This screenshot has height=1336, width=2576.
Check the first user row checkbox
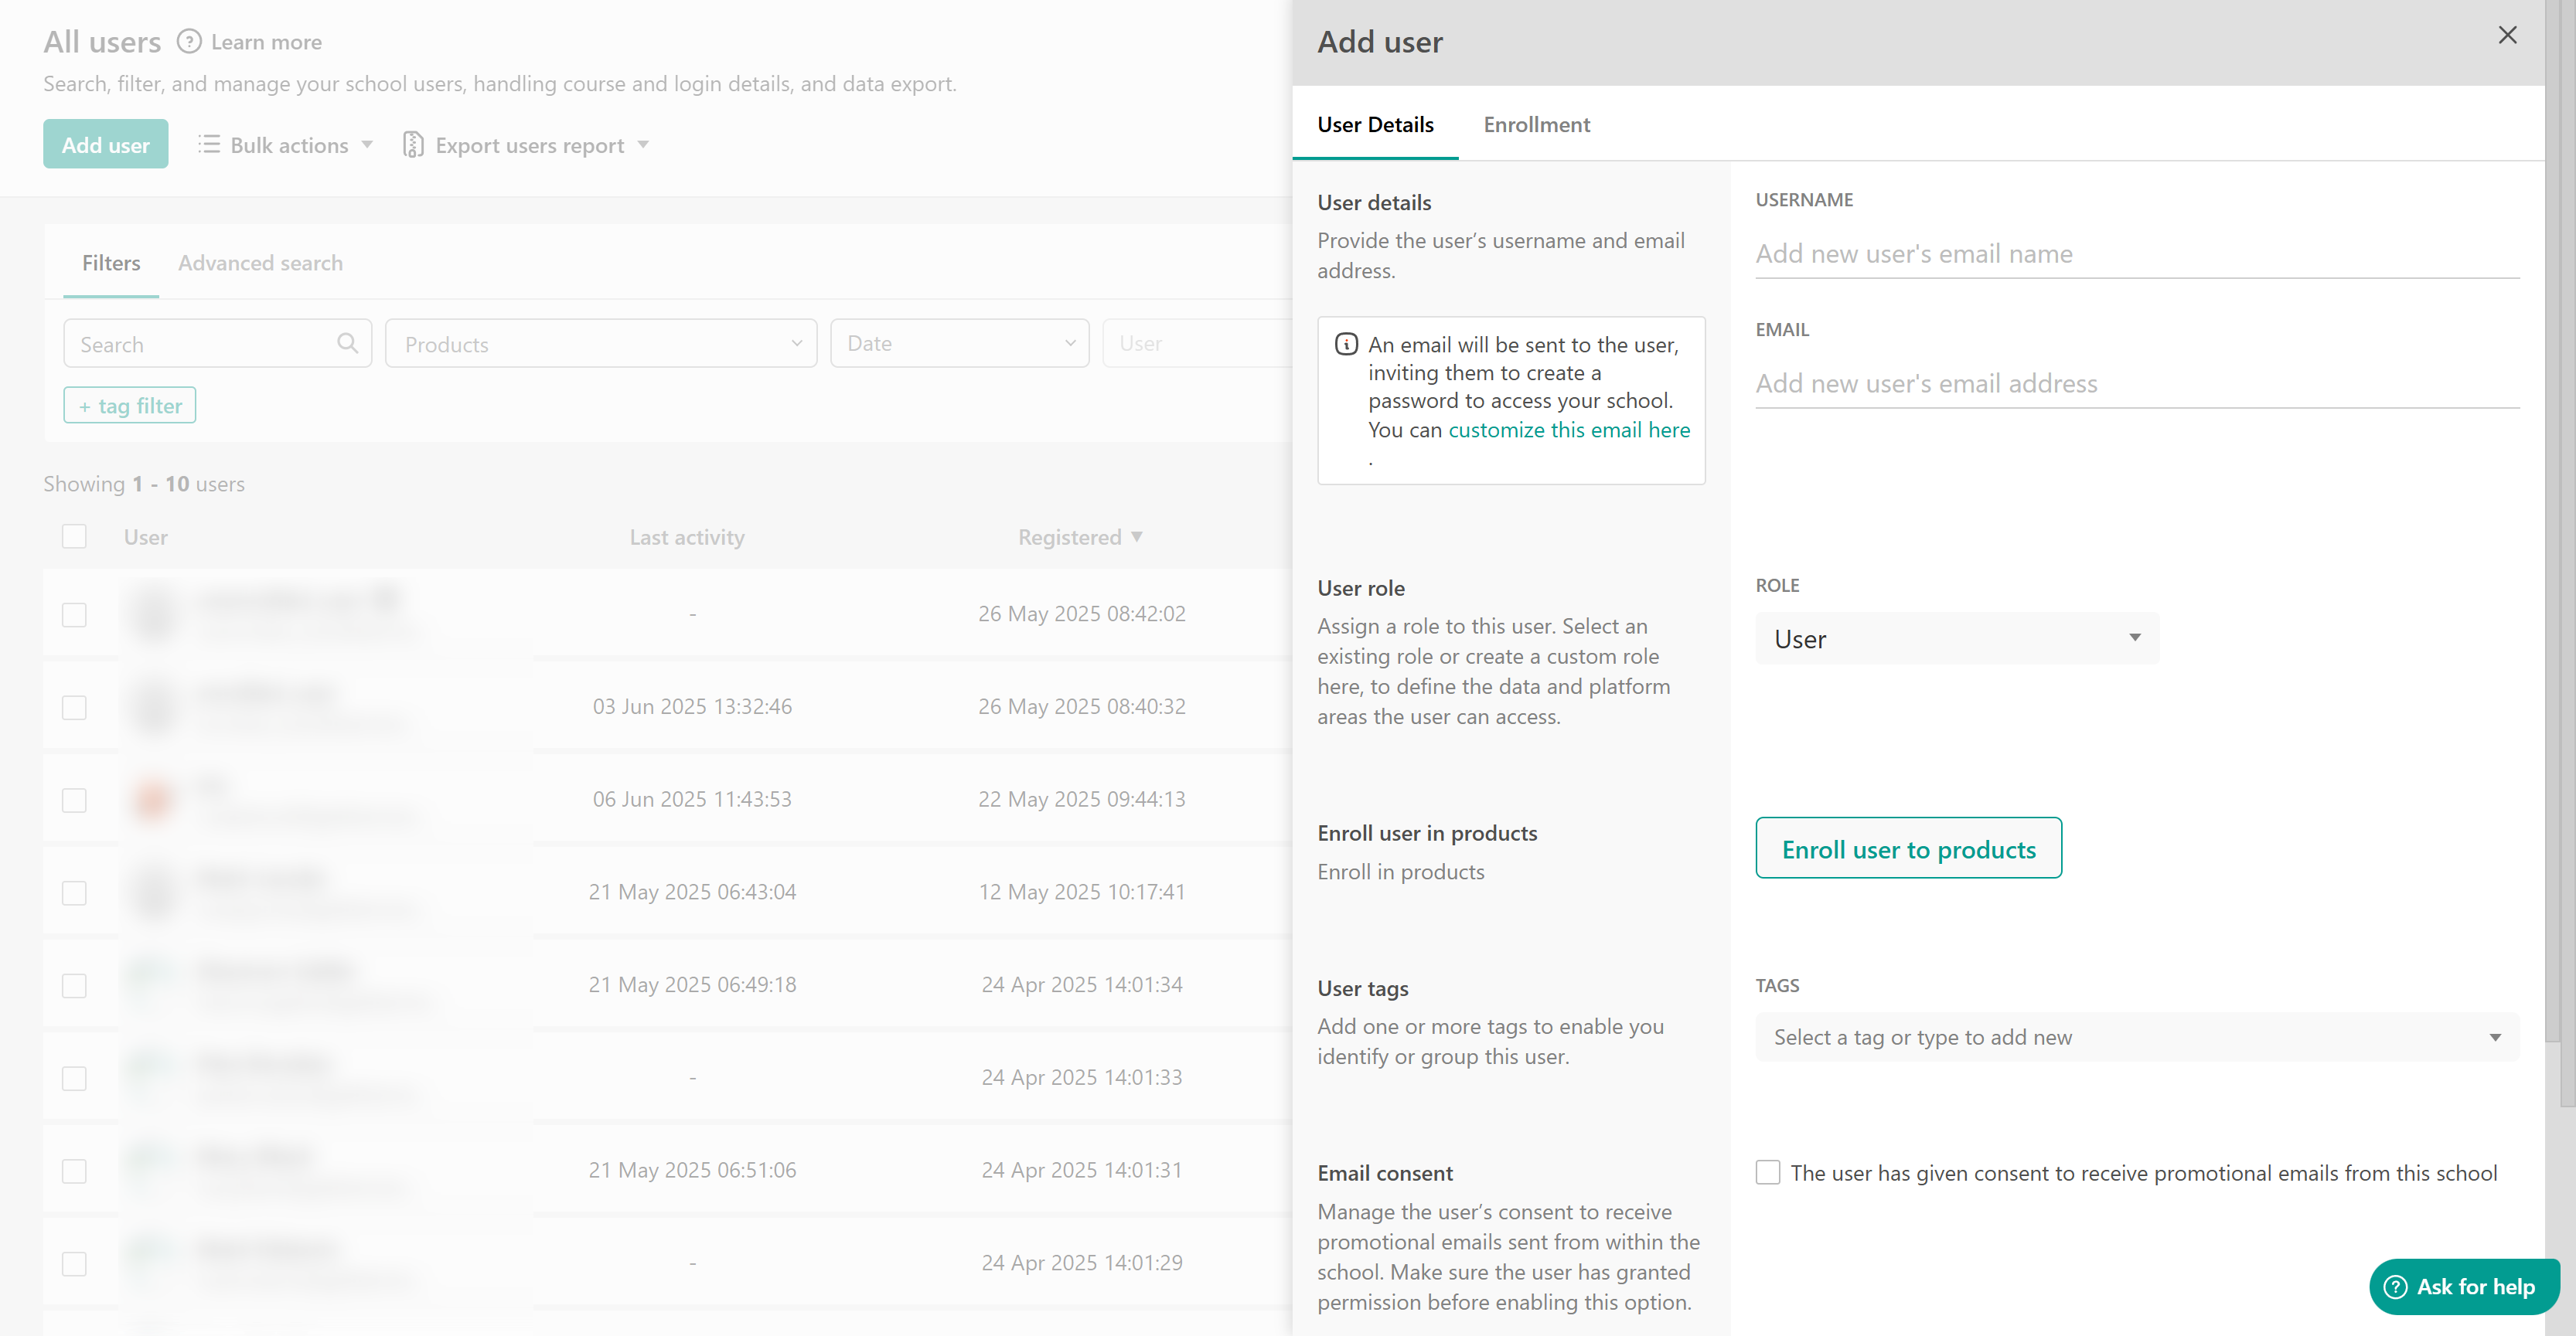(74, 614)
